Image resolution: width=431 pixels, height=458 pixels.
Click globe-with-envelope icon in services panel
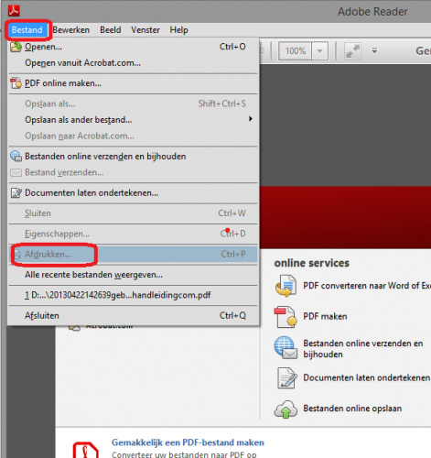point(286,348)
